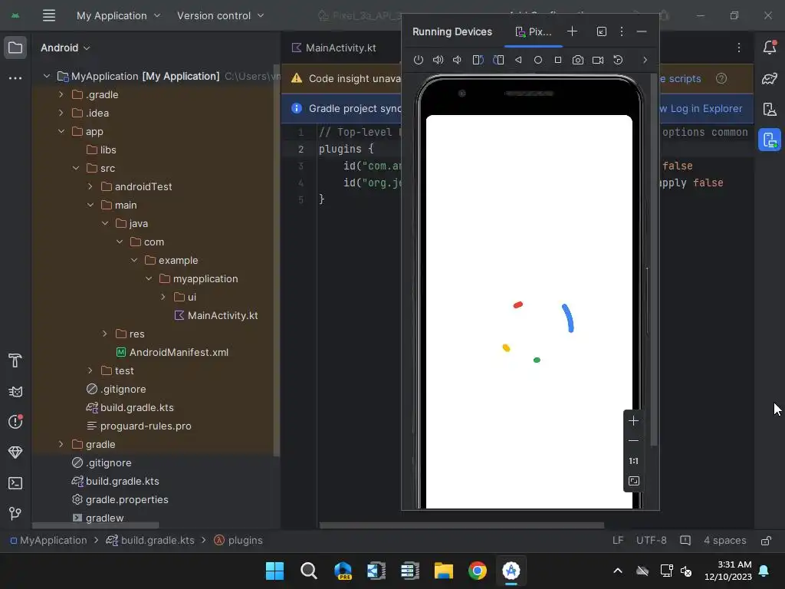Open the Project tool window icon

[x=15, y=48]
